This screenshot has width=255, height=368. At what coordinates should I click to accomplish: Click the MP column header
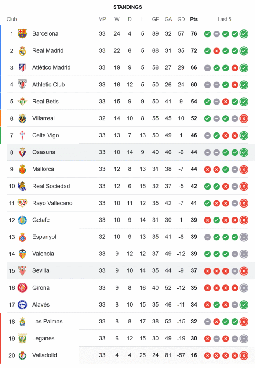(x=102, y=19)
